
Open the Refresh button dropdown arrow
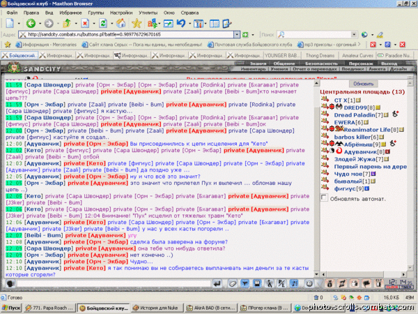(111, 24)
